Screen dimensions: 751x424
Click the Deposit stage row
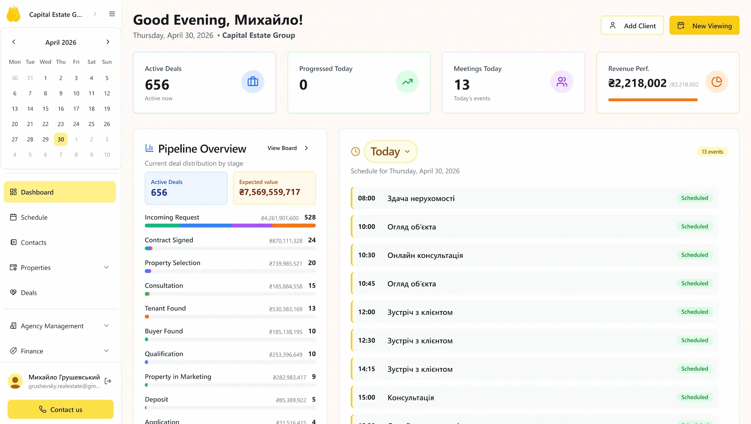point(230,403)
